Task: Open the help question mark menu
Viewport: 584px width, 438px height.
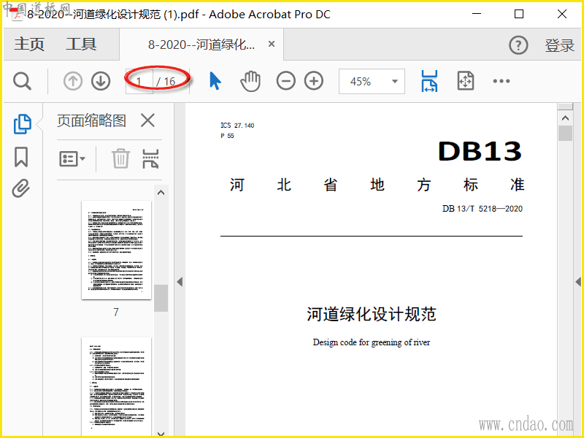Action: click(518, 45)
